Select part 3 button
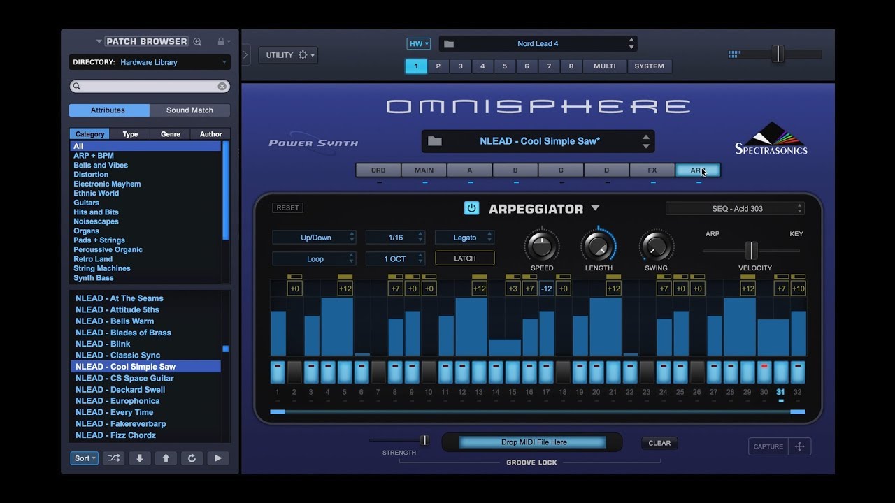Screen dimensions: 895x503 click(460, 66)
